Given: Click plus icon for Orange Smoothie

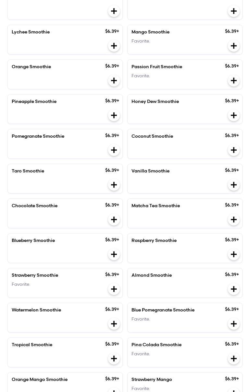Looking at the screenshot, I should 114,81.
